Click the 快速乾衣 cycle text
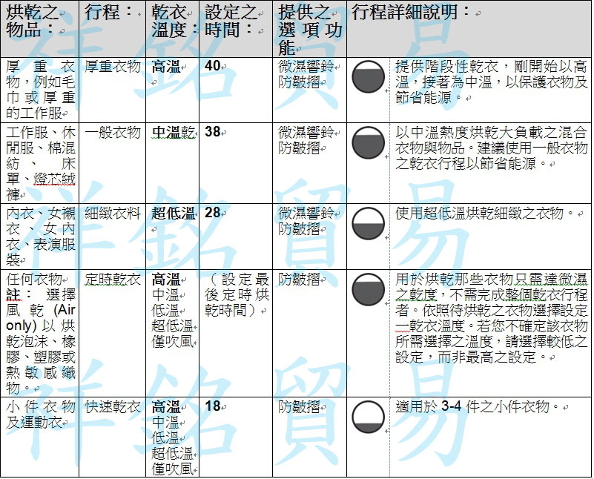The width and height of the screenshot is (594, 479). 112,407
